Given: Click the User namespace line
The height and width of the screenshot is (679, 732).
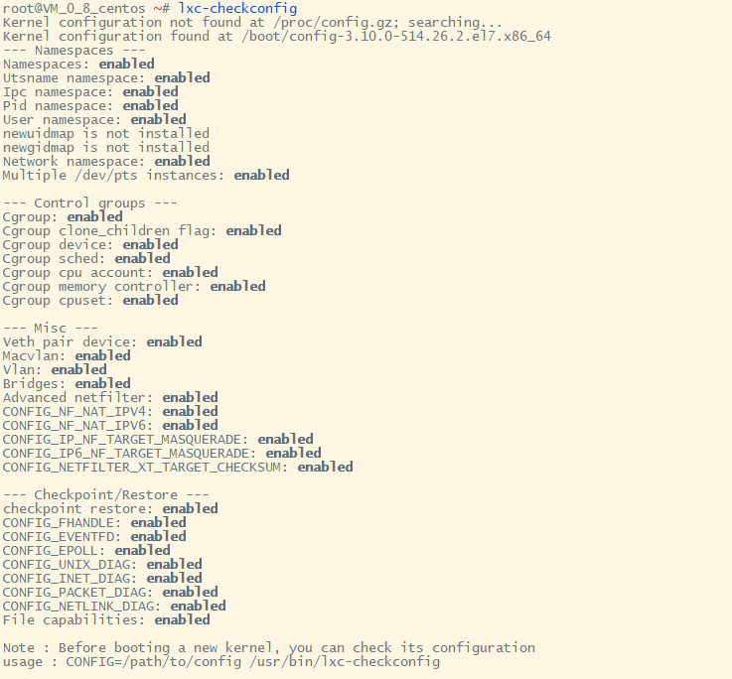Looking at the screenshot, I should 94,119.
